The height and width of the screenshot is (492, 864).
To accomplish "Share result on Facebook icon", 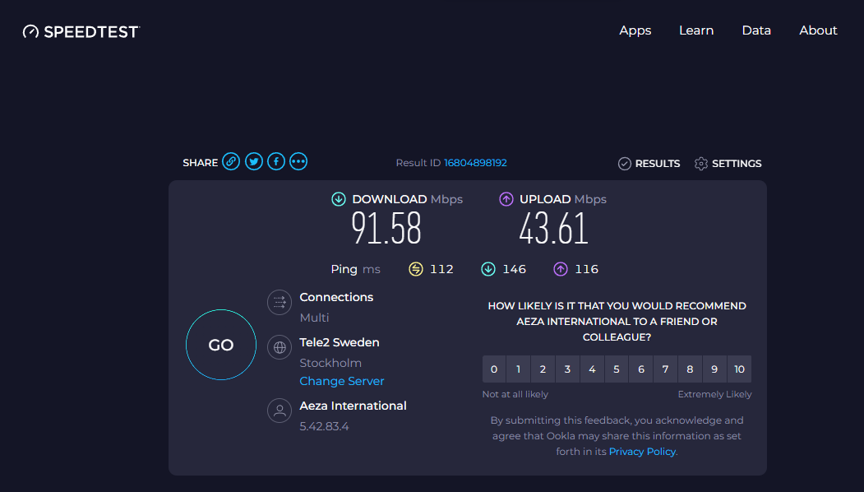I will 276,162.
